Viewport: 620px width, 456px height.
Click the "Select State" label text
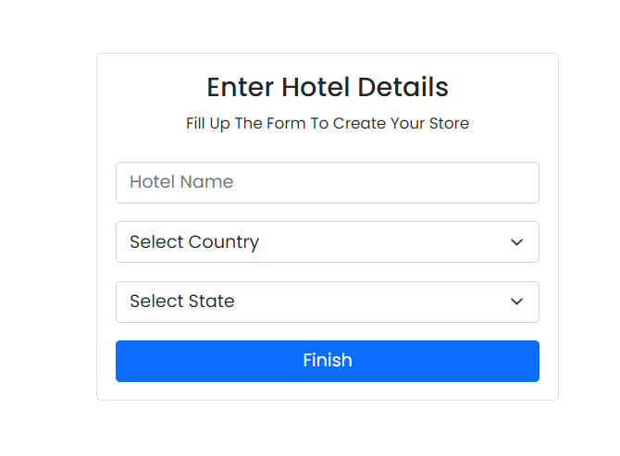[x=182, y=302]
